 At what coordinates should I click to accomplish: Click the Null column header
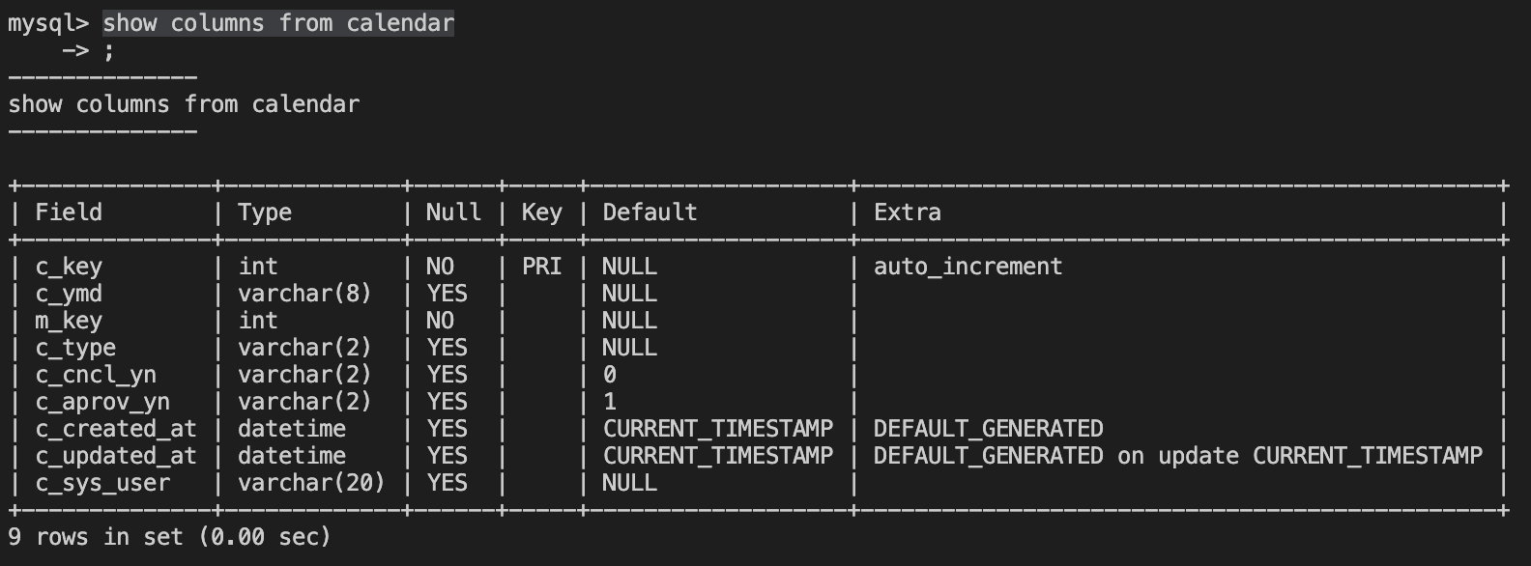453,212
